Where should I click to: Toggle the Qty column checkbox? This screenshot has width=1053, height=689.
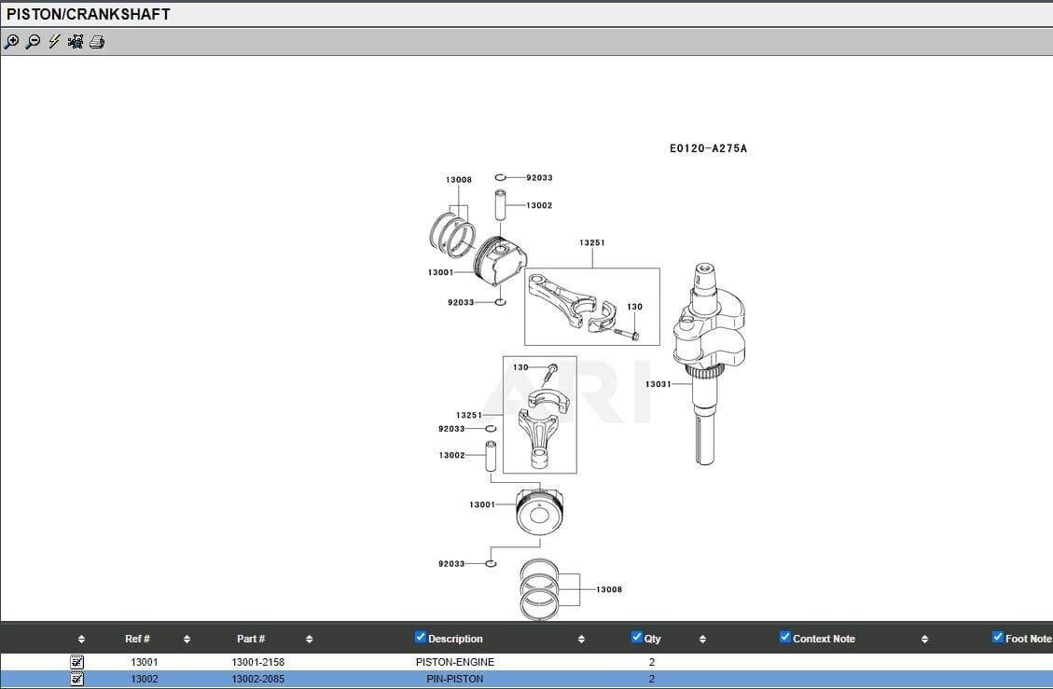point(637,638)
